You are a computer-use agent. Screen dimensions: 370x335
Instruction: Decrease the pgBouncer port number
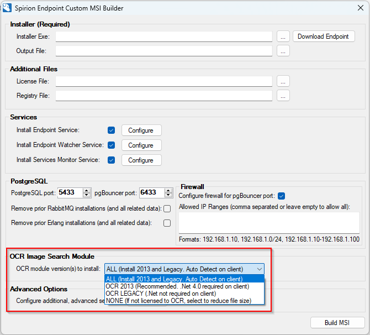pos(168,195)
